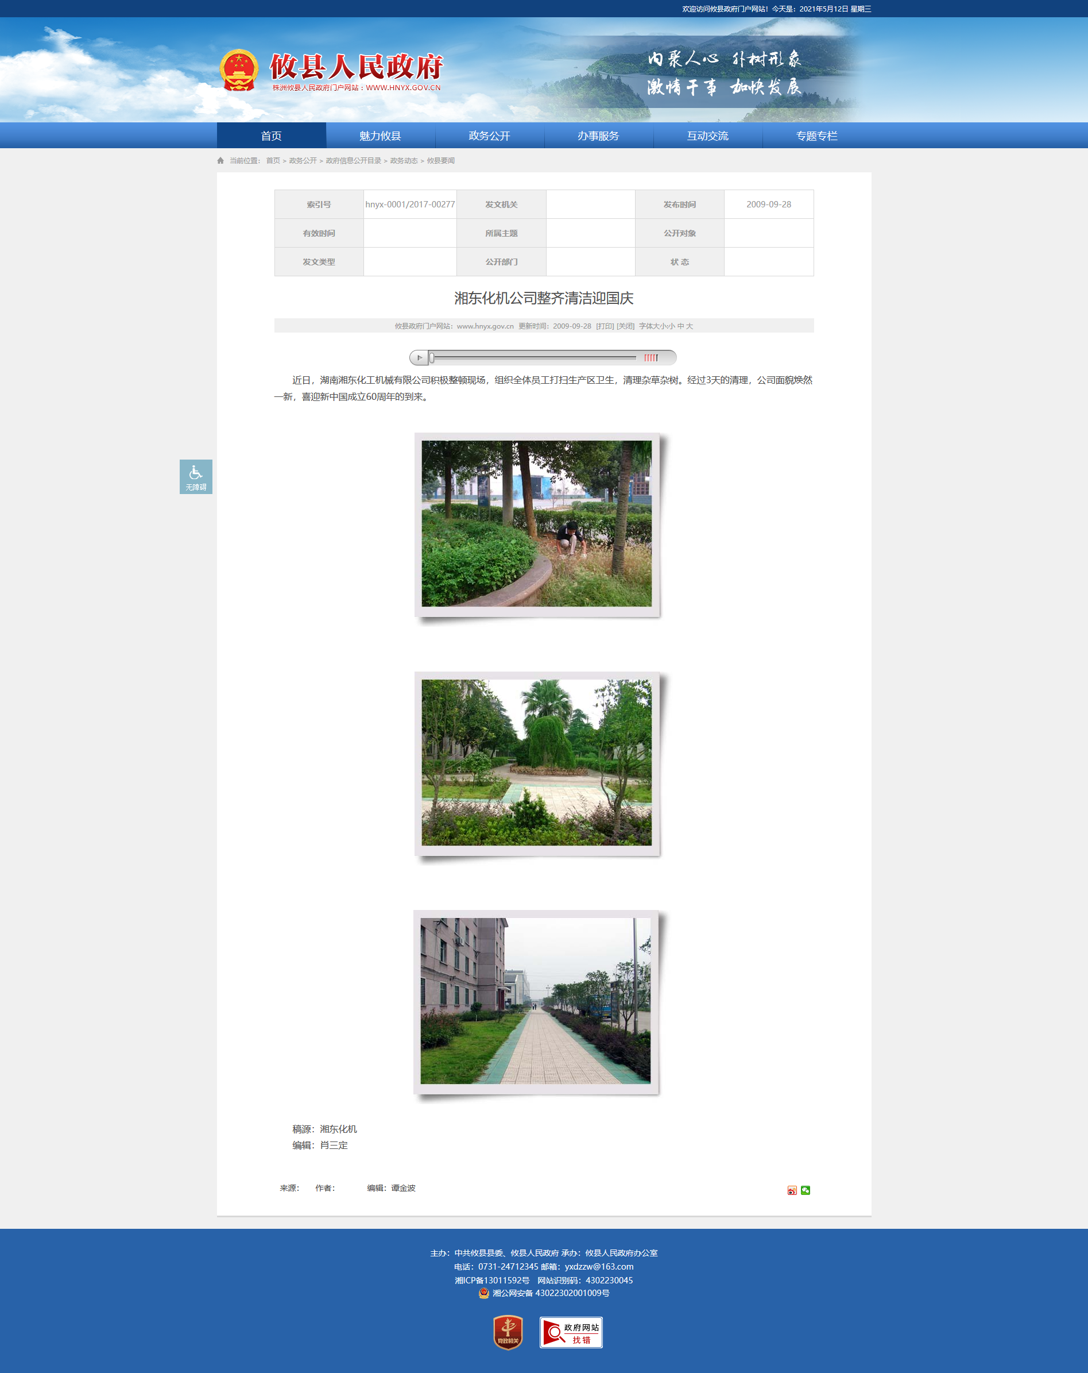Screen dimensions: 1088x1373
Task: Click 政务动态 in the breadcrumb
Action: (x=404, y=160)
